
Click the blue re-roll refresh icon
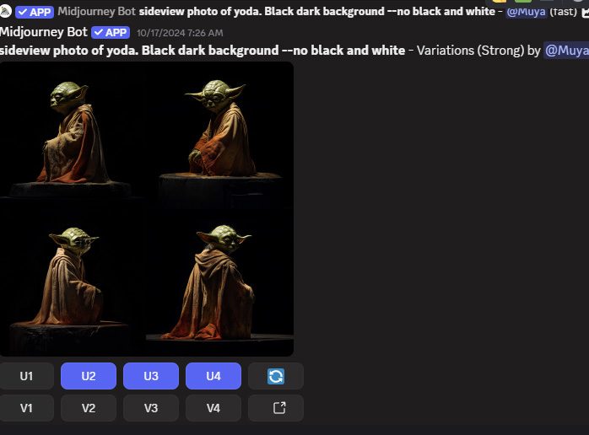click(x=276, y=376)
